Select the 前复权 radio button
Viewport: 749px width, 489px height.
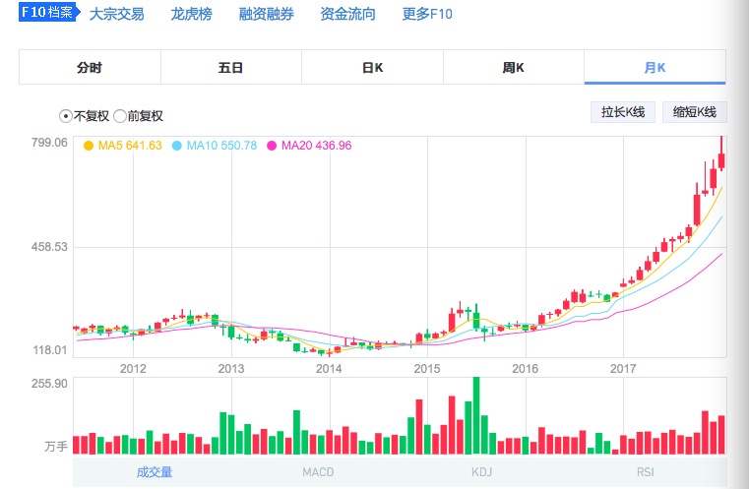[119, 115]
